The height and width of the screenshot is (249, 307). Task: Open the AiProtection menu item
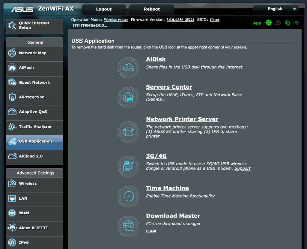(34, 98)
